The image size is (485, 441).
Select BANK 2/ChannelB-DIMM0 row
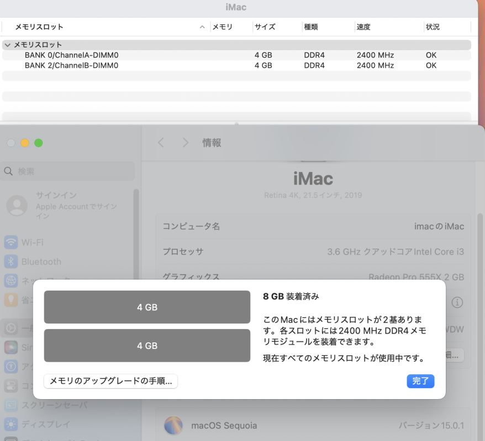pyautogui.click(x=236, y=66)
